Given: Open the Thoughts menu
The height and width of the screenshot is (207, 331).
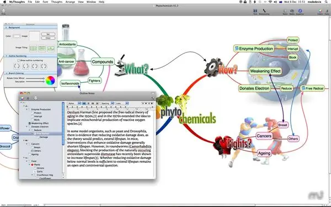Looking at the screenshot, I should (57, 2).
